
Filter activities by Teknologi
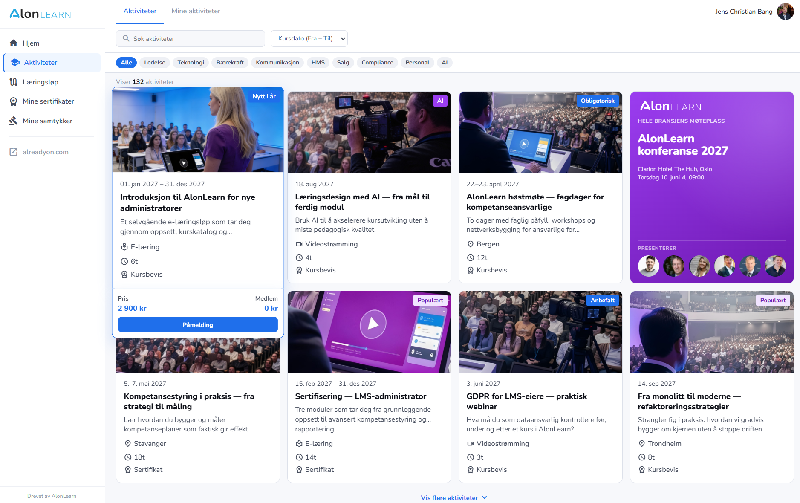(x=191, y=63)
